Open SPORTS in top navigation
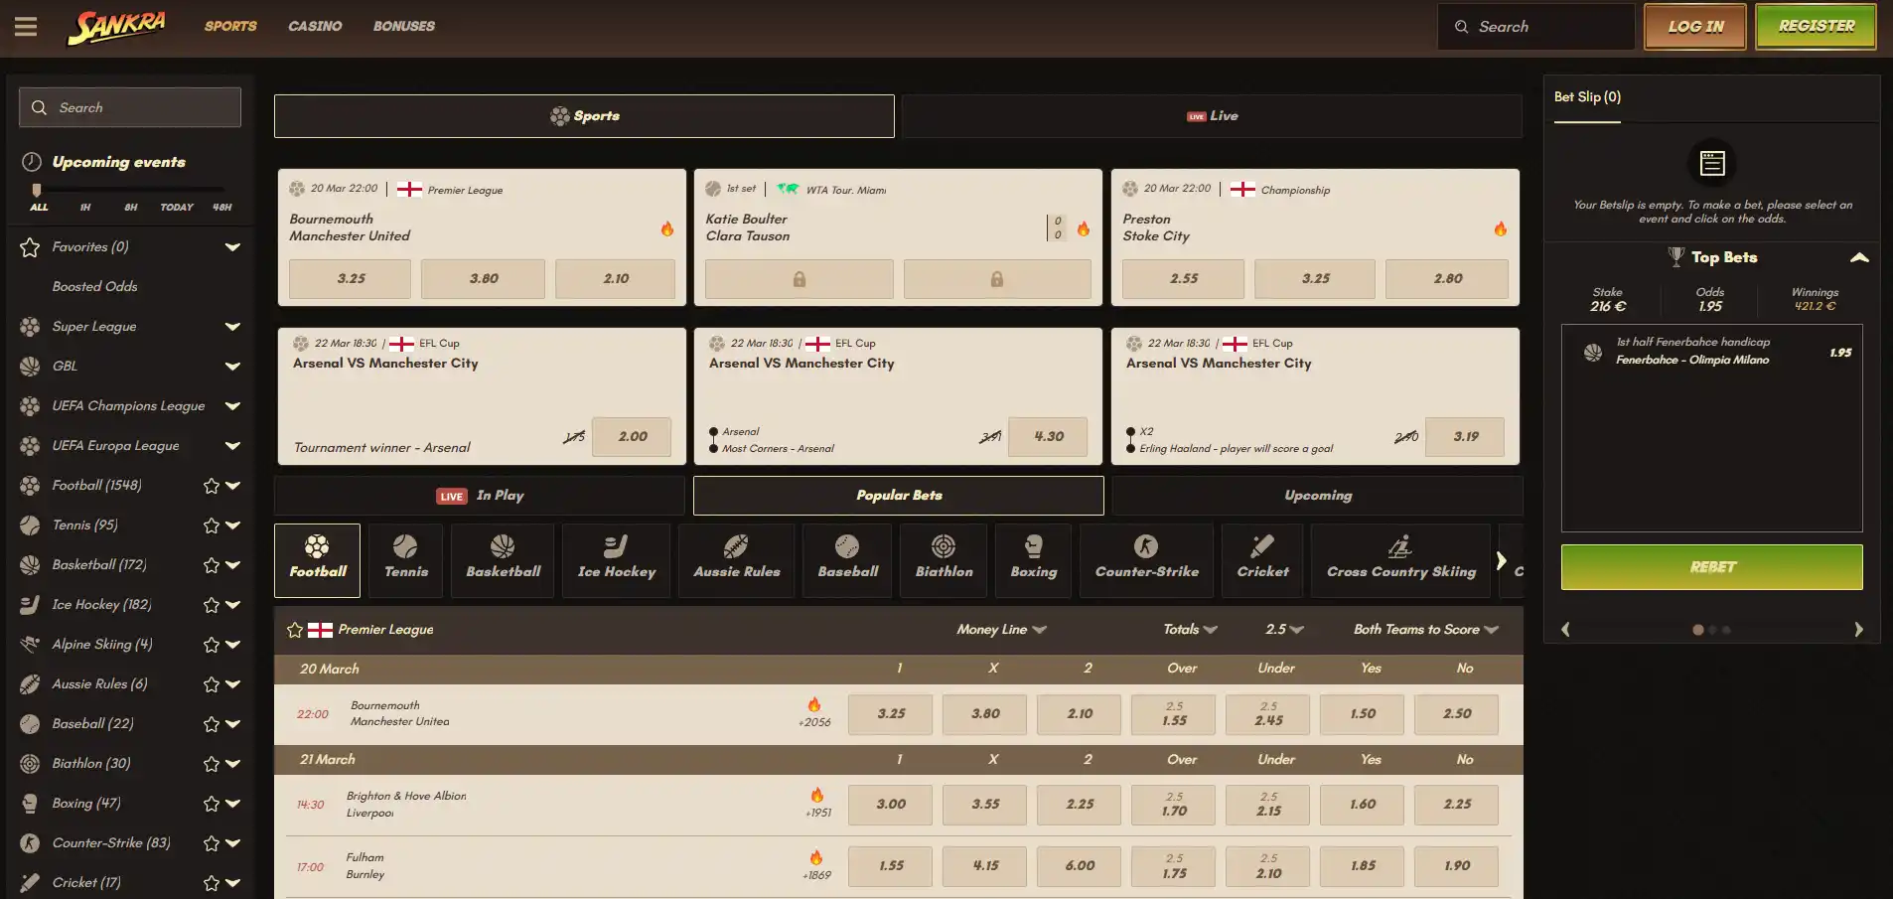 230,26
